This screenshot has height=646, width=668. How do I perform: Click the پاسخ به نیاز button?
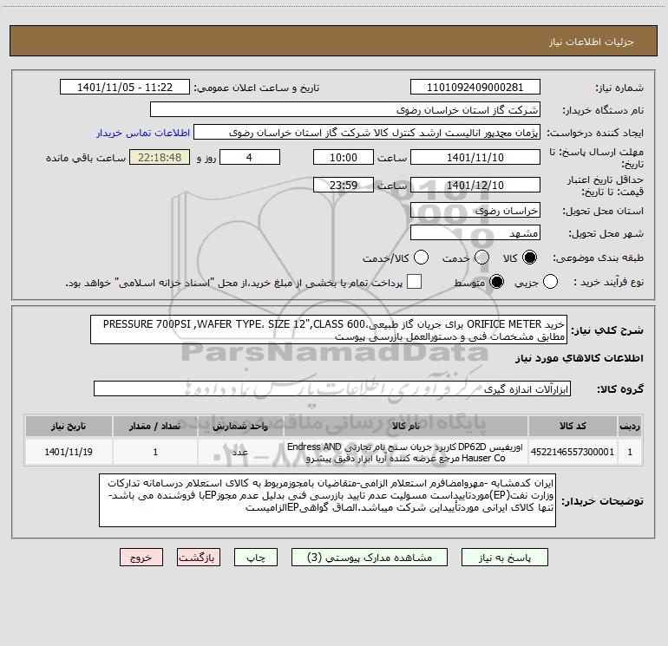pyautogui.click(x=505, y=558)
